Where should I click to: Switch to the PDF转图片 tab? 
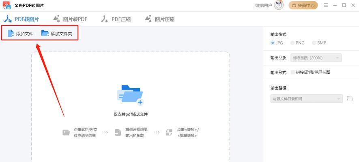22,19
